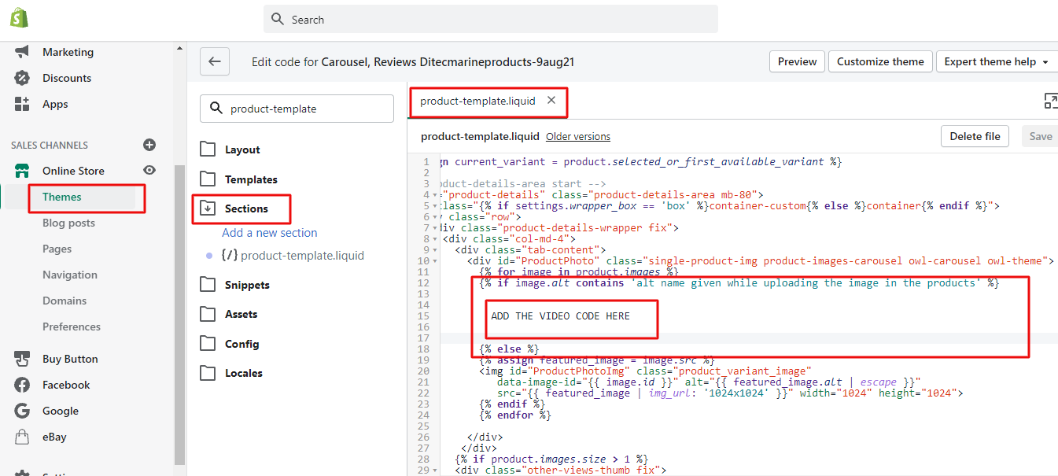Close the product-template.liquid tab

tap(551, 101)
